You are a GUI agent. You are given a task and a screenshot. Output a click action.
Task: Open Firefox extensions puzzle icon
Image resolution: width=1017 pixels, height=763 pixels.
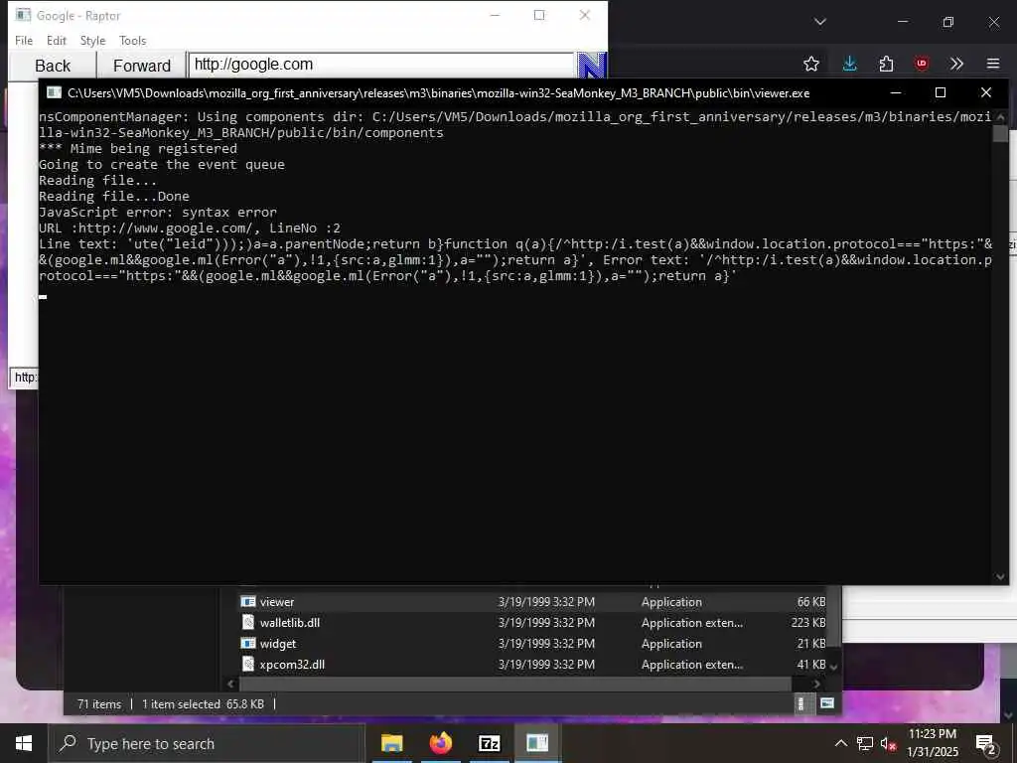[886, 64]
